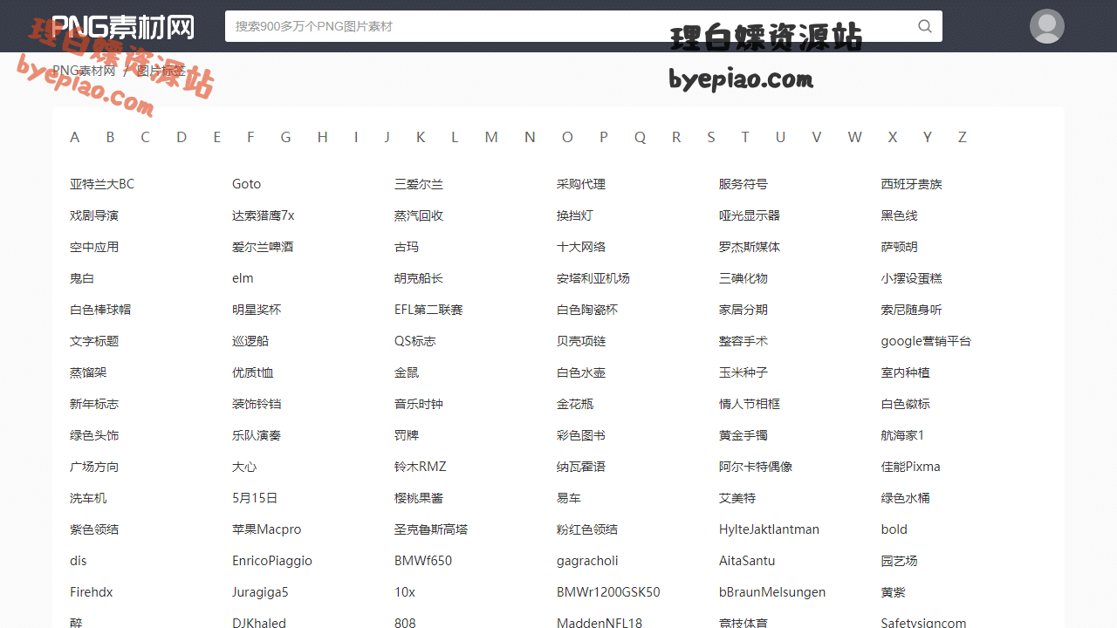Open the 玉米种子 tag
Image resolution: width=1117 pixels, height=628 pixels.
click(x=744, y=372)
